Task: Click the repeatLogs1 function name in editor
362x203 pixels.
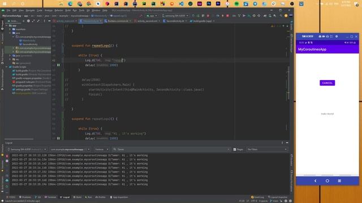Action: point(101,46)
